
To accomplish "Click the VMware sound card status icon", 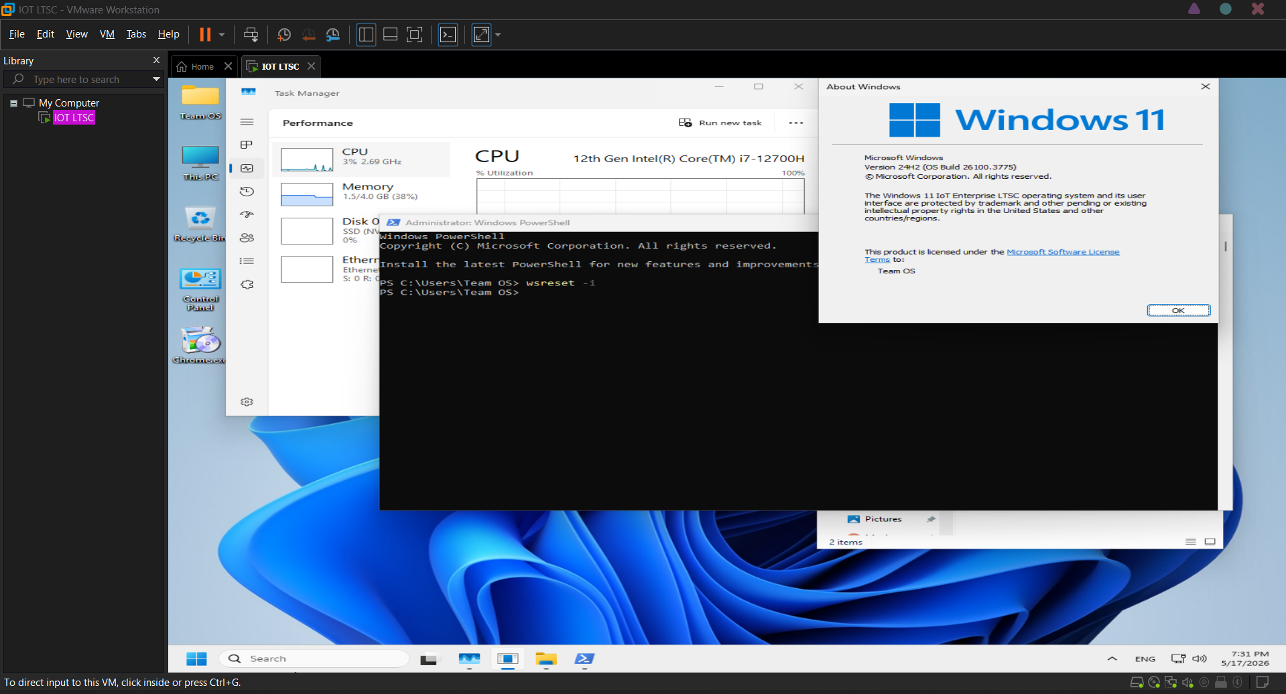I will click(1187, 683).
